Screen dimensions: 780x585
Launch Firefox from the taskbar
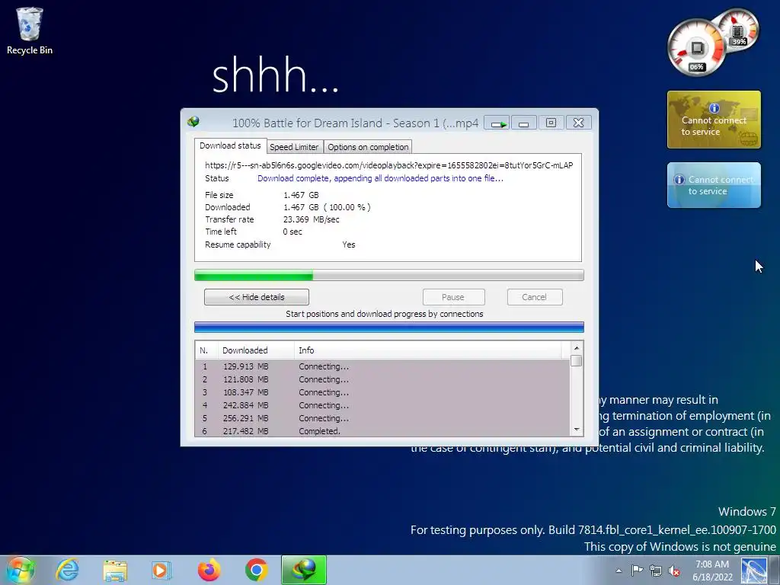point(209,570)
